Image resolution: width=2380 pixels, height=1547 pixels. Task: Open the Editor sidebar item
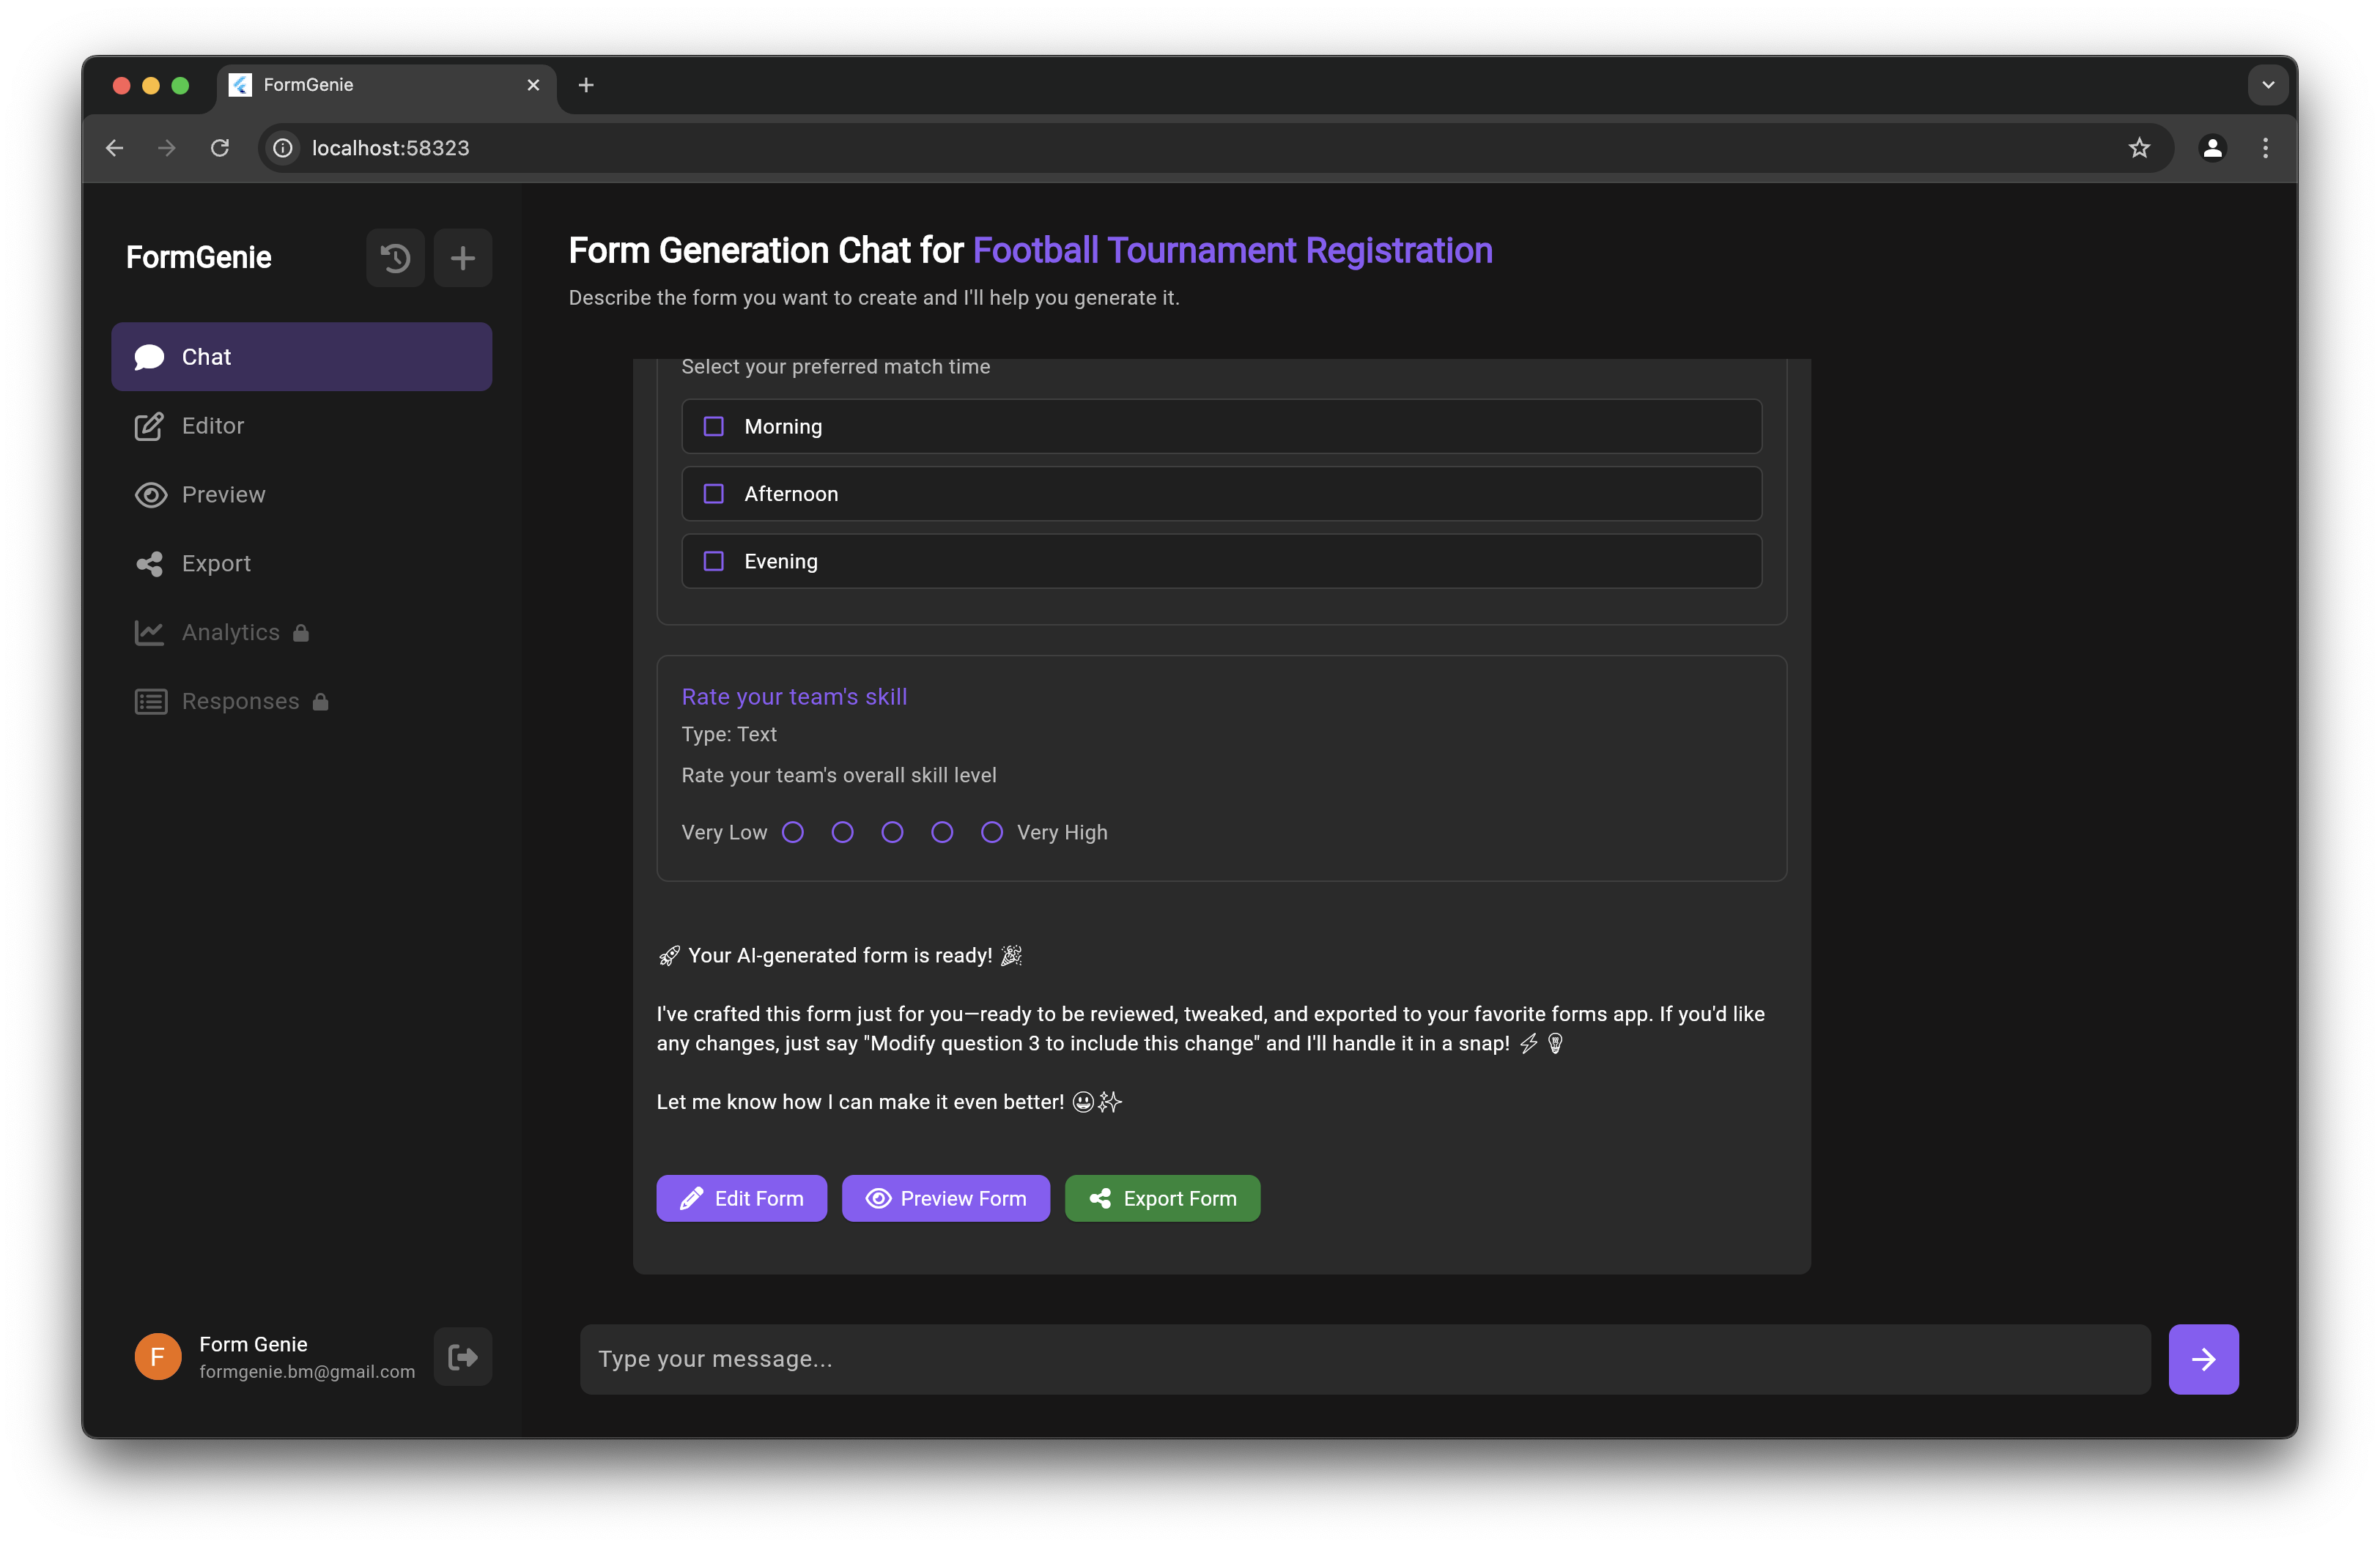pyautogui.click(x=212, y=426)
